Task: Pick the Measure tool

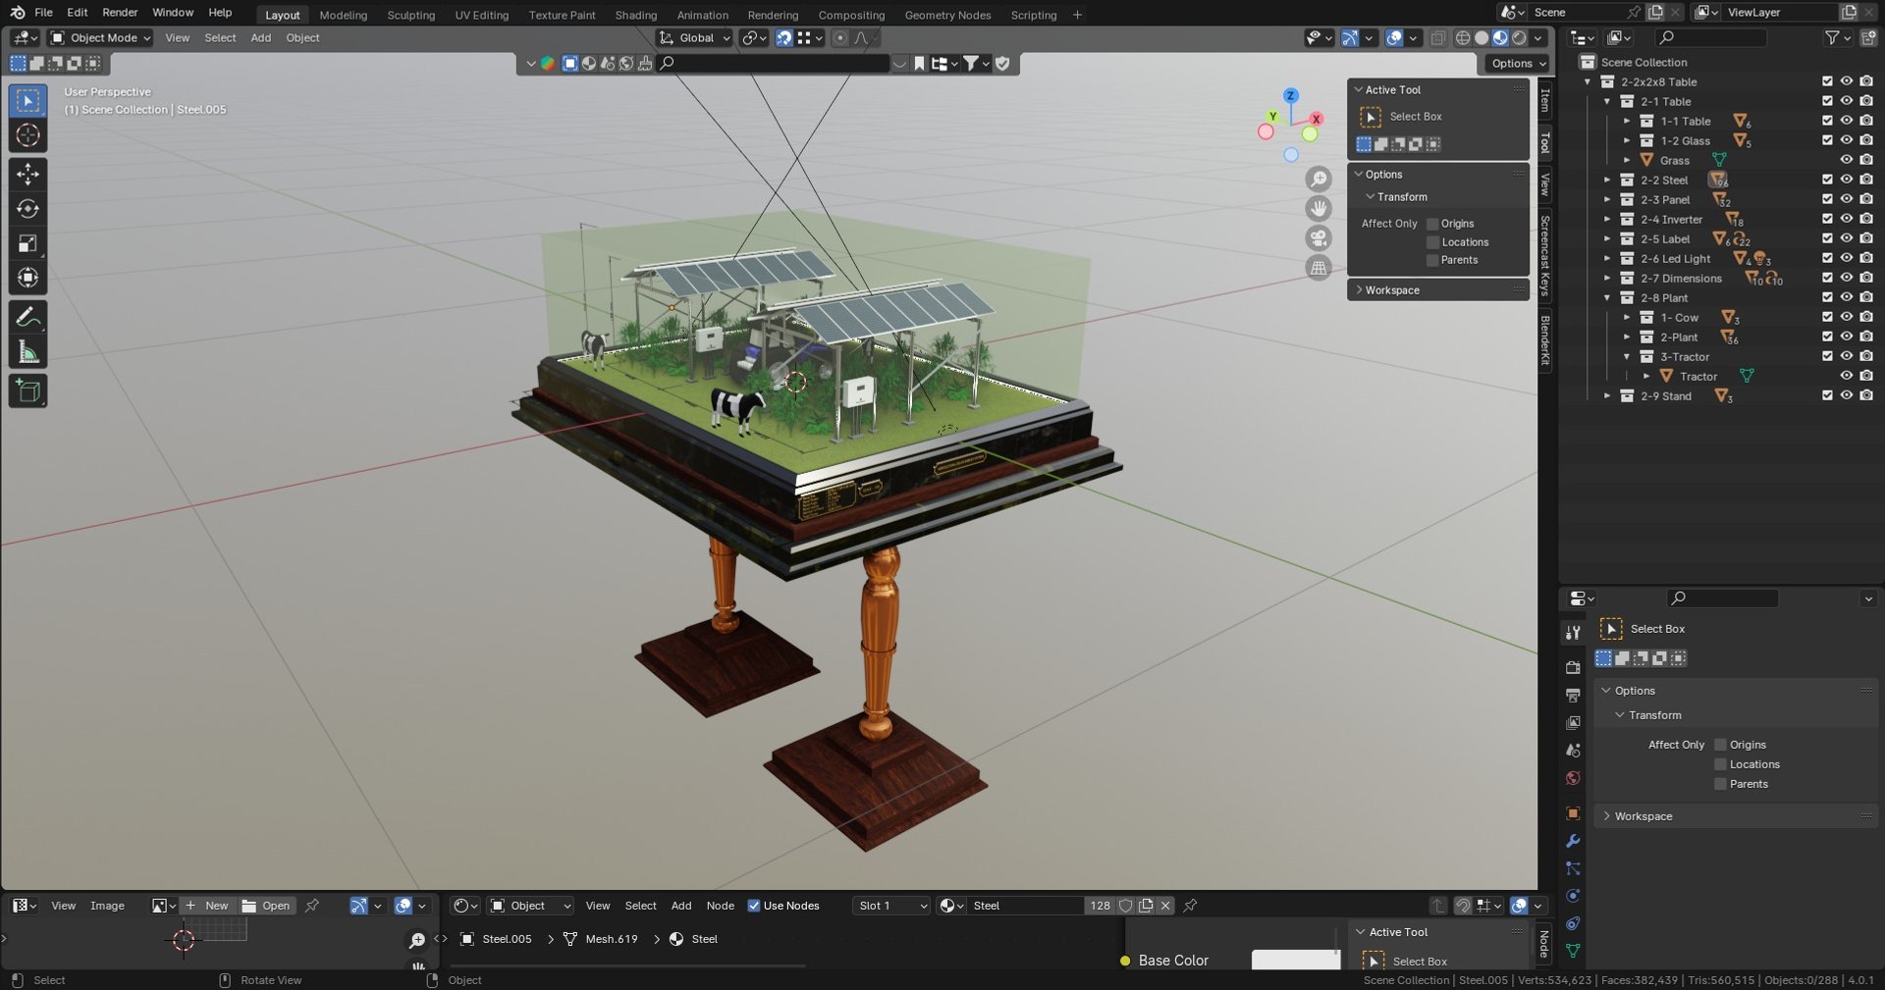Action: click(x=27, y=352)
